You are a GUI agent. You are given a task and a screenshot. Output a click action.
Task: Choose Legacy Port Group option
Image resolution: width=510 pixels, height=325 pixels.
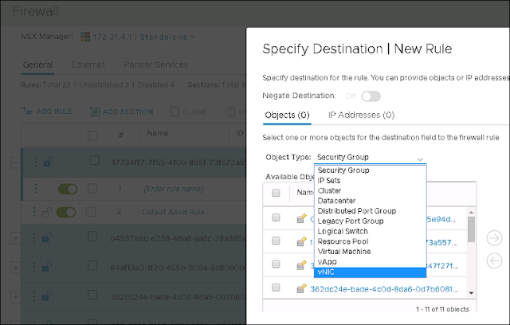(x=370, y=221)
